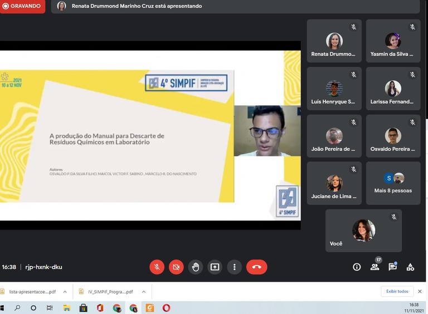Image resolution: width=428 pixels, height=314 pixels.
Task: Select Osvaldo Pereira participant tile
Action: pyautogui.click(x=393, y=136)
